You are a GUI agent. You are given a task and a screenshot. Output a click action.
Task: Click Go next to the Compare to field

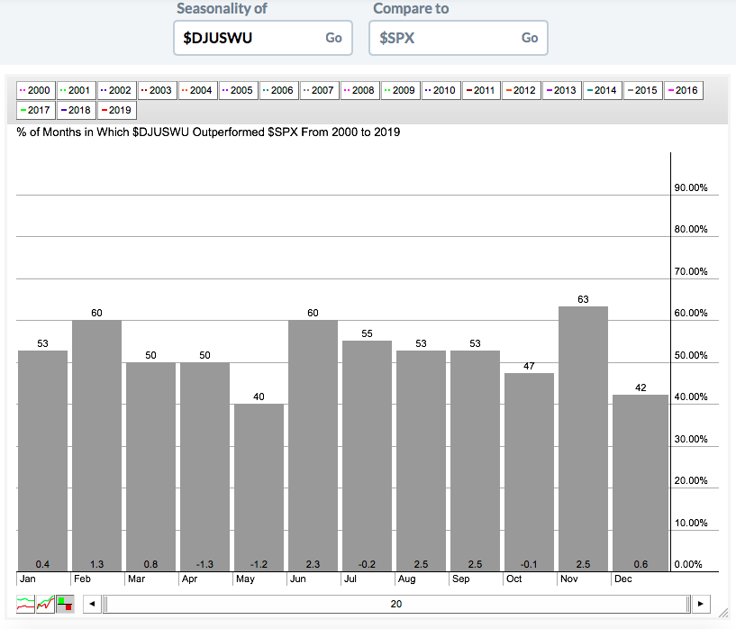530,38
